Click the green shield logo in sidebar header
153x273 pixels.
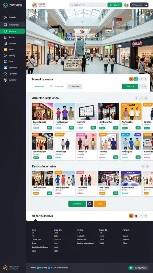click(5, 5)
